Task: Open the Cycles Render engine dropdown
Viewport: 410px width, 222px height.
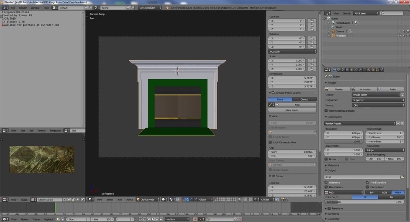Action: [150, 8]
